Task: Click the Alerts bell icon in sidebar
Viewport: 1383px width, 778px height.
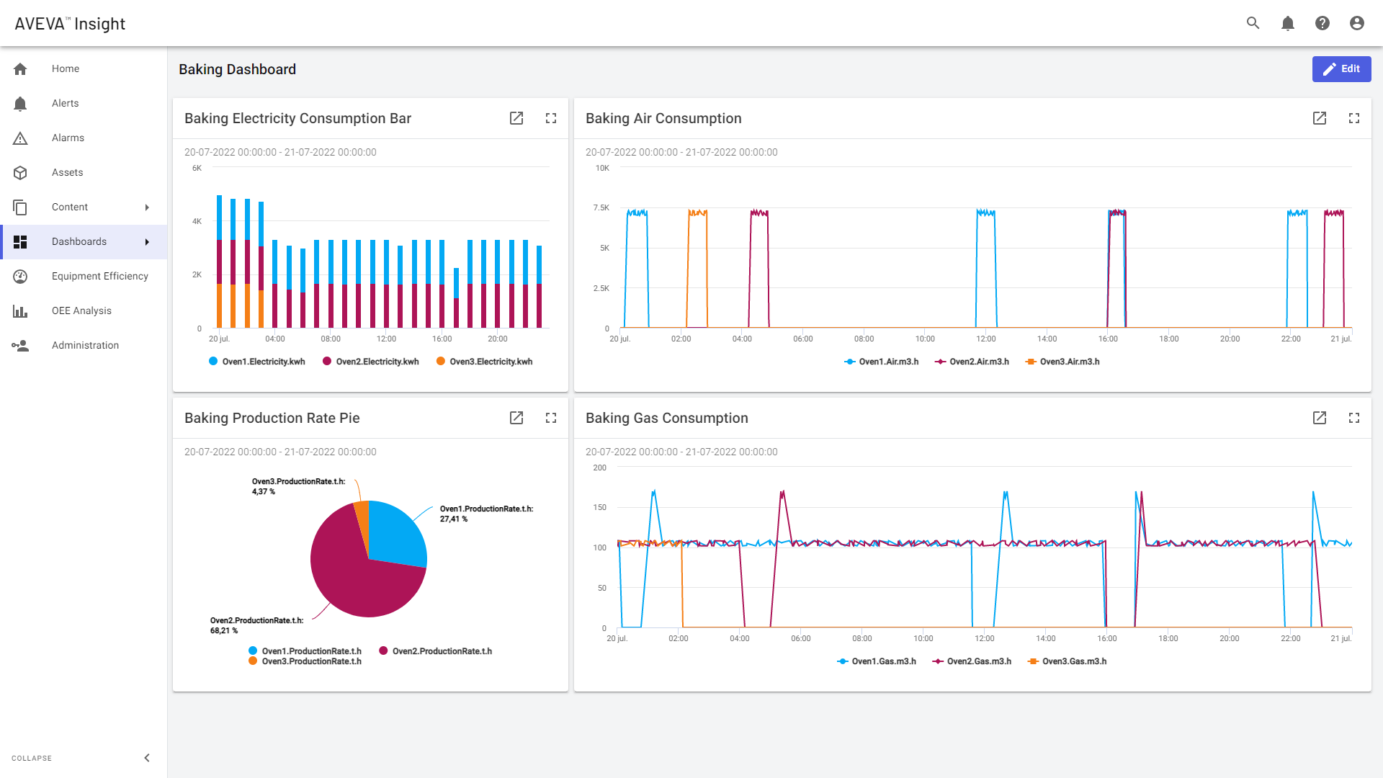Action: (20, 104)
